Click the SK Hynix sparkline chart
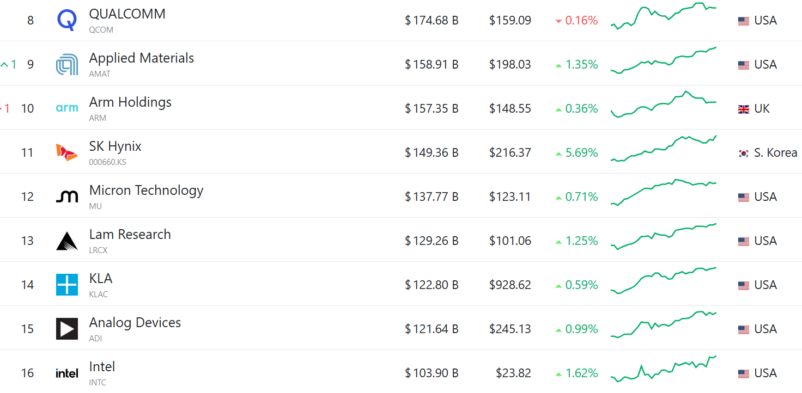The image size is (802, 393). (664, 149)
